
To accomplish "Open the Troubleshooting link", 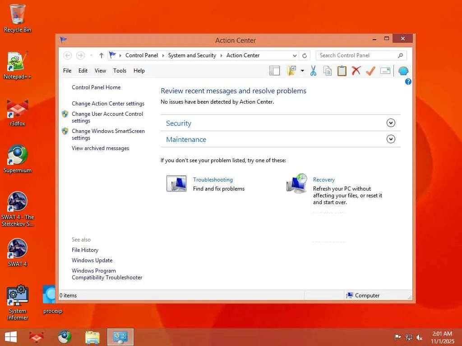I will coord(213,180).
